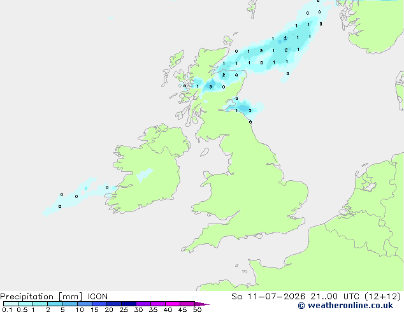
Task: Click the 30–35 mm purple legend swatch
Action: point(143,304)
